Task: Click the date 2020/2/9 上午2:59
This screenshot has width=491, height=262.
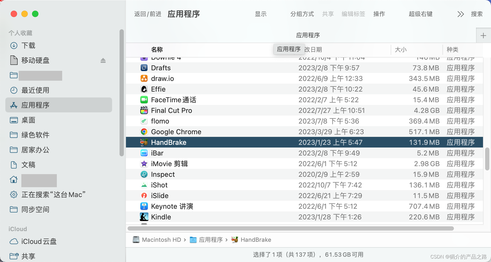Action: [329, 174]
